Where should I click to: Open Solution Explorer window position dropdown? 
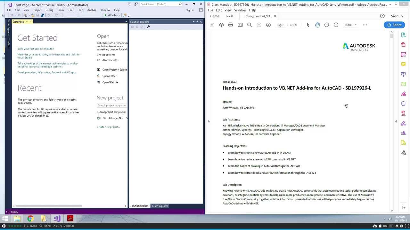[193, 22]
